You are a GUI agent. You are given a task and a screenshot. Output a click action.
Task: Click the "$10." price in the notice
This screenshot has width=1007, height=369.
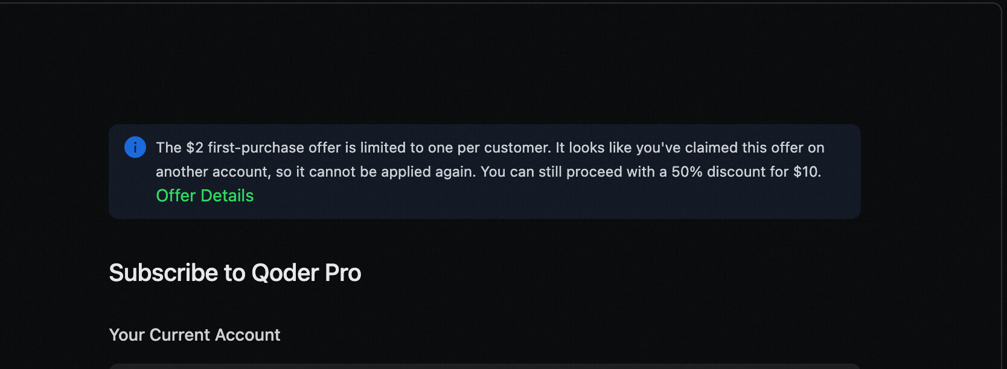click(807, 172)
